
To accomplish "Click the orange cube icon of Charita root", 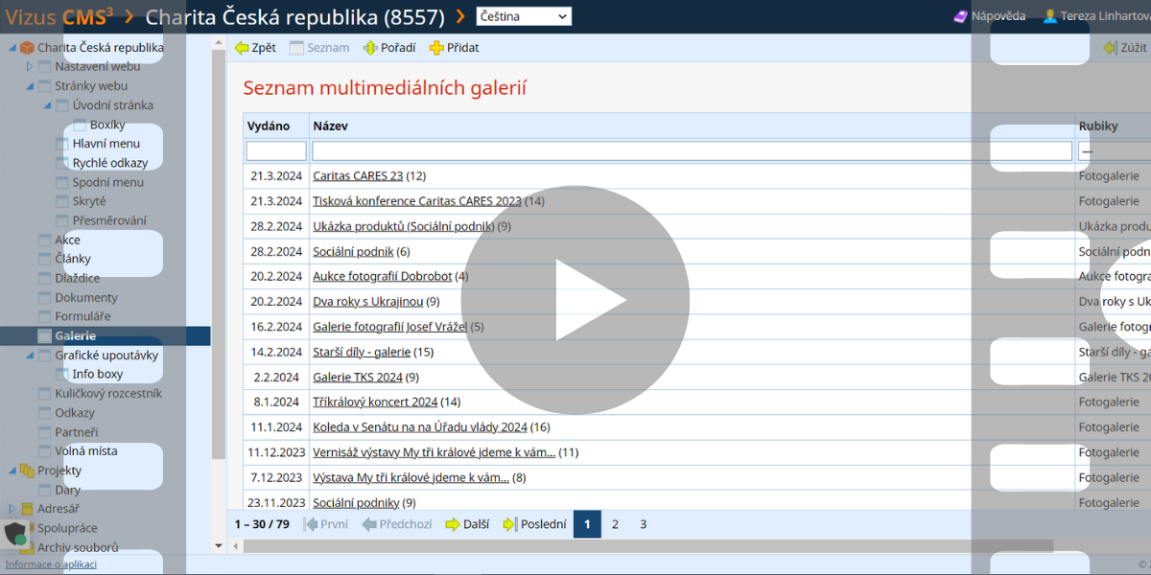I will click(x=27, y=48).
